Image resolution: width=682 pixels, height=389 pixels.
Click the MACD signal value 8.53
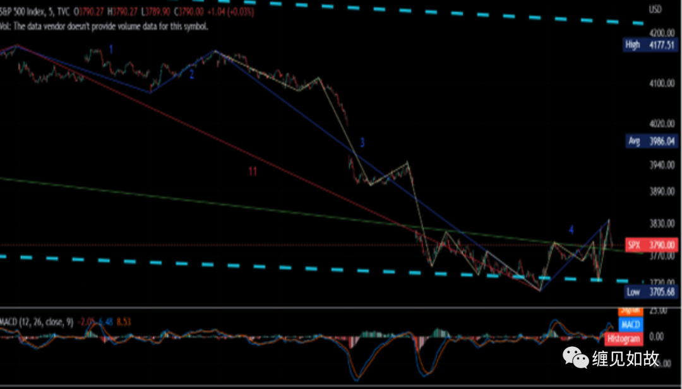click(x=124, y=322)
